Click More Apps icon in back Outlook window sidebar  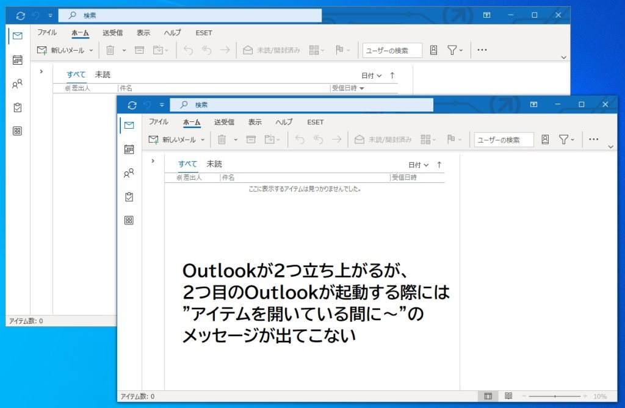coord(18,131)
